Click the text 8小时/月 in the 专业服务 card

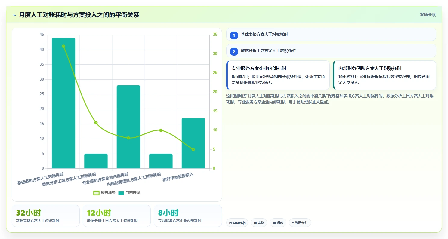coord(240,77)
